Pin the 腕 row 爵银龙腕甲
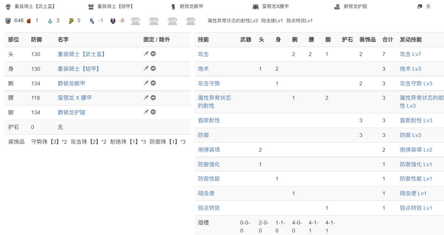 146,83
